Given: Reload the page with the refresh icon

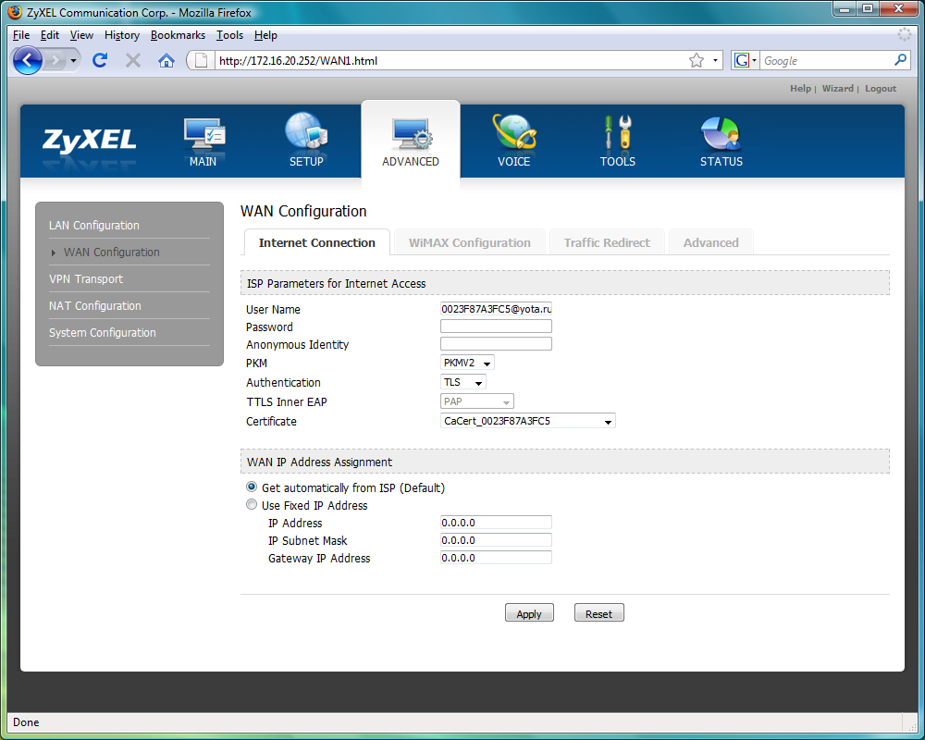Looking at the screenshot, I should pyautogui.click(x=100, y=60).
